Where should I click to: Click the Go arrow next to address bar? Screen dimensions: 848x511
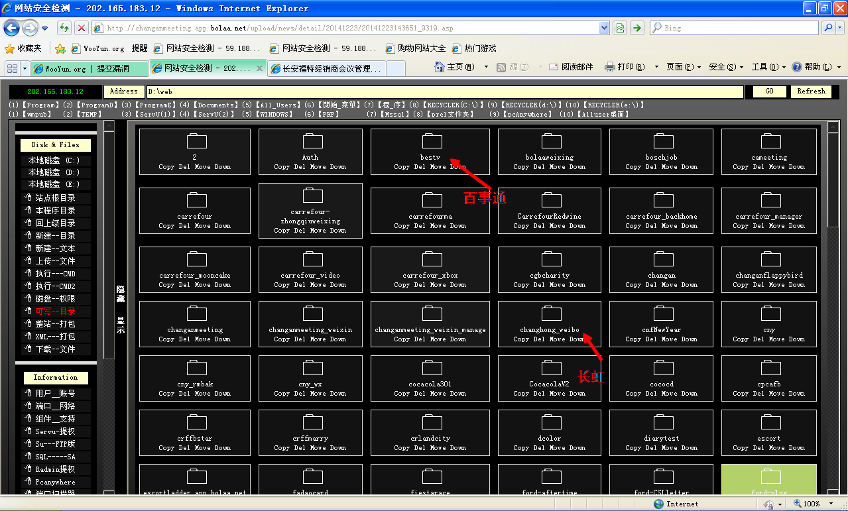(636, 28)
